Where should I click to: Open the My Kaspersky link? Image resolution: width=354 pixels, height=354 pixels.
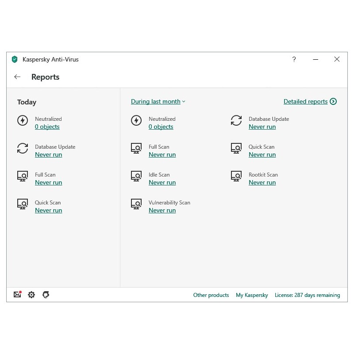click(252, 295)
